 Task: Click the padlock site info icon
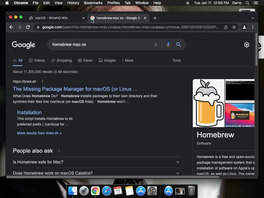coord(38,27)
